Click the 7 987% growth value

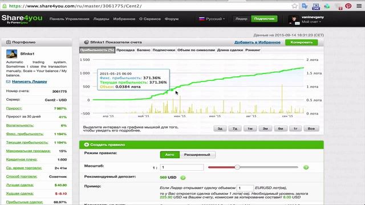(60, 109)
